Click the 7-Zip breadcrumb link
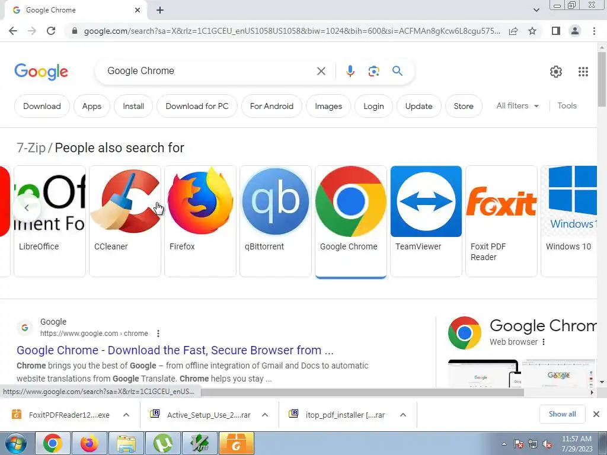This screenshot has width=607, height=455. click(31, 148)
